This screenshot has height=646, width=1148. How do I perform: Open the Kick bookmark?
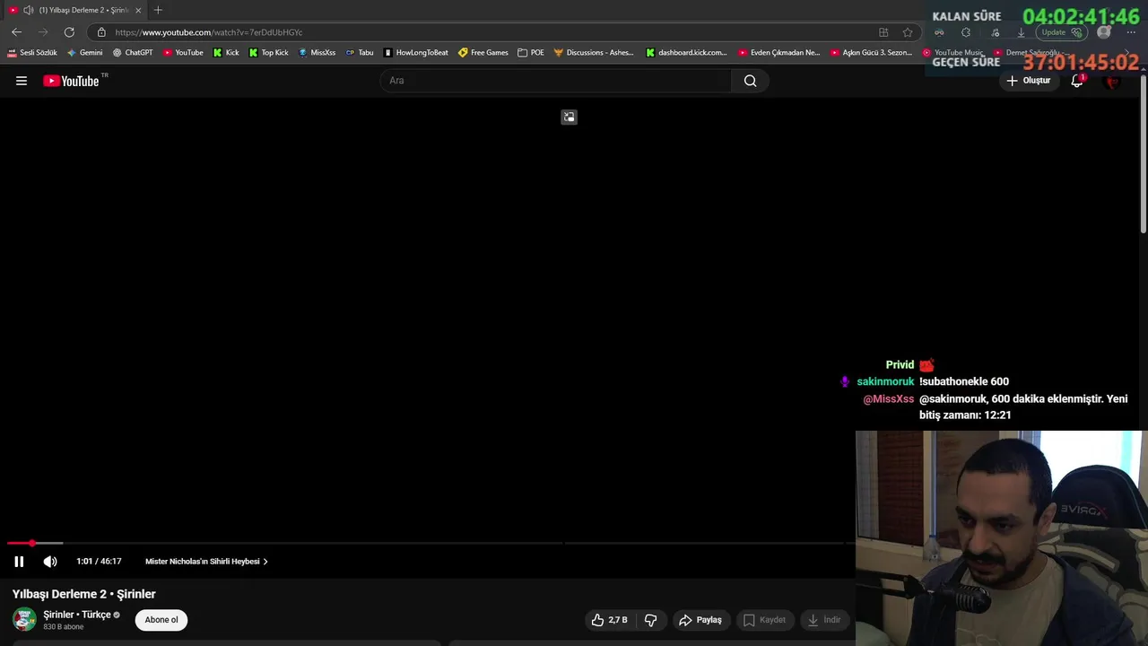click(x=226, y=53)
